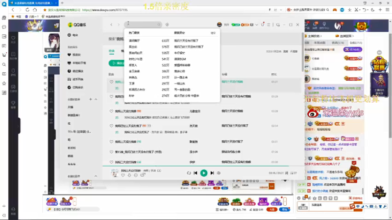Toggle the loop playback mode
This screenshot has height=220, width=392.
[189, 173]
